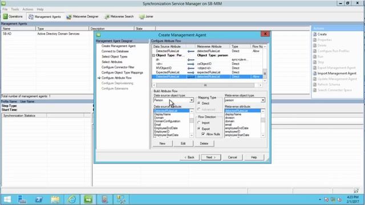Click the Delete attribute flow button
This screenshot has width=365, height=205.
point(204,143)
